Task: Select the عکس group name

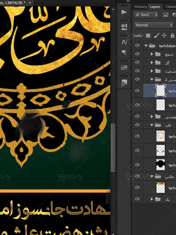Action: click(169, 177)
